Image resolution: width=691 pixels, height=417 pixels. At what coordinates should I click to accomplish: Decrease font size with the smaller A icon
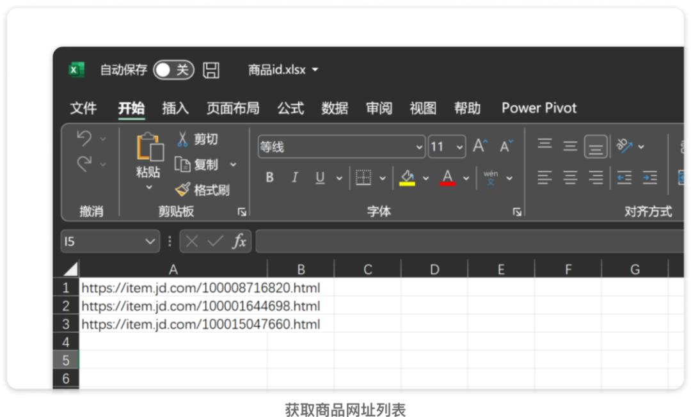pos(506,146)
